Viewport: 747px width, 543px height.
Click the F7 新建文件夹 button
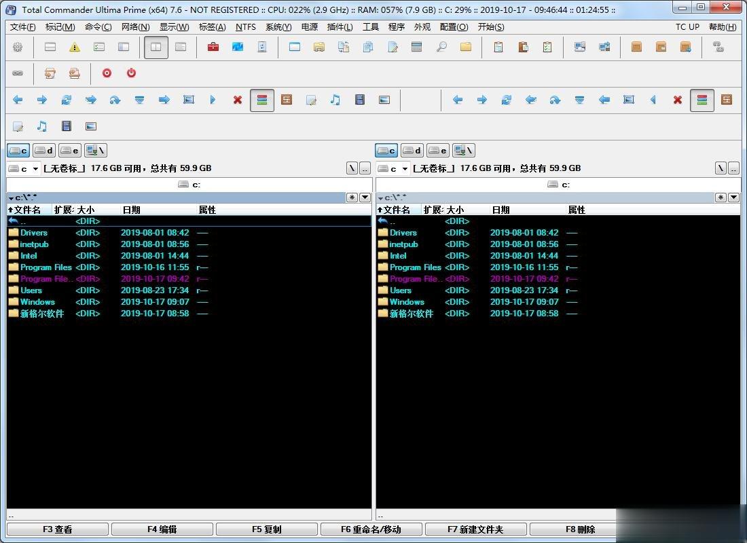click(475, 529)
